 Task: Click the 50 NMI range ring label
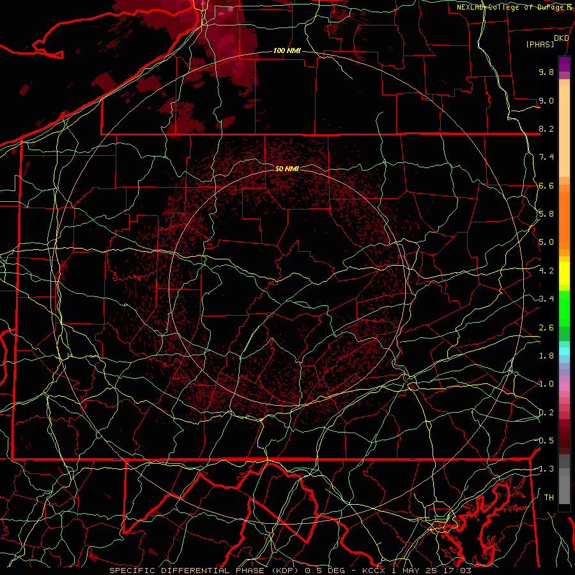(x=287, y=169)
